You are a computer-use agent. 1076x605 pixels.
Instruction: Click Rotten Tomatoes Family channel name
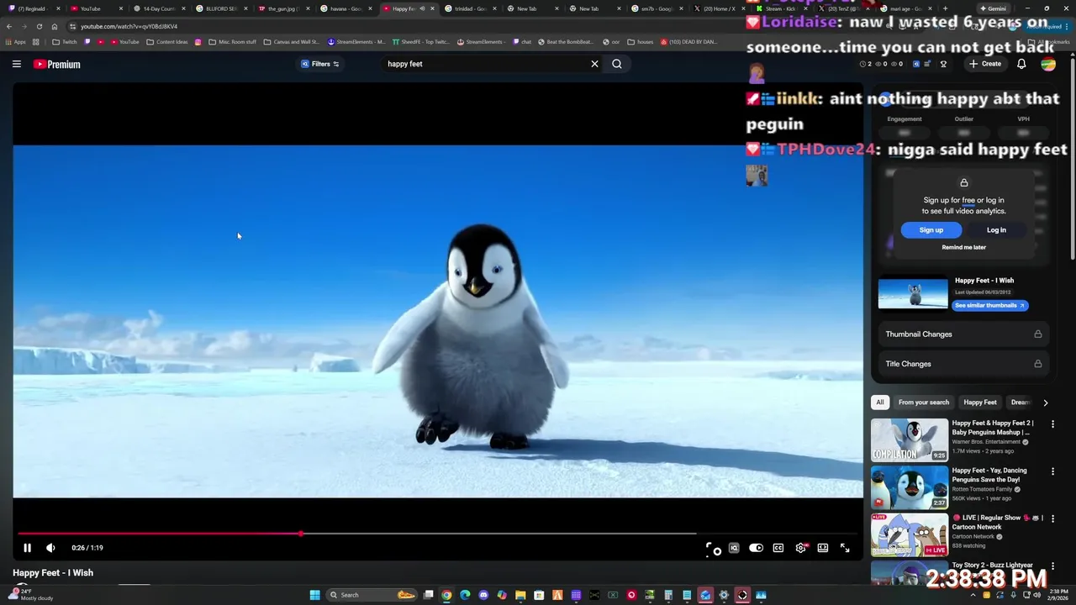coord(982,489)
